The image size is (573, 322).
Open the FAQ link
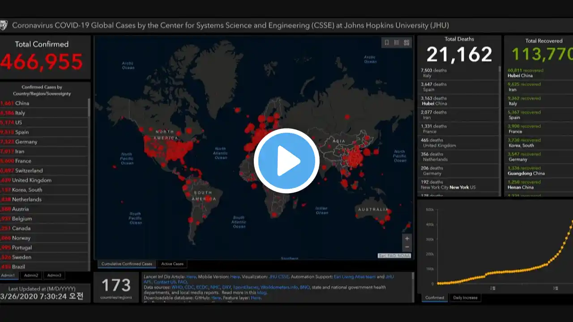click(182, 282)
